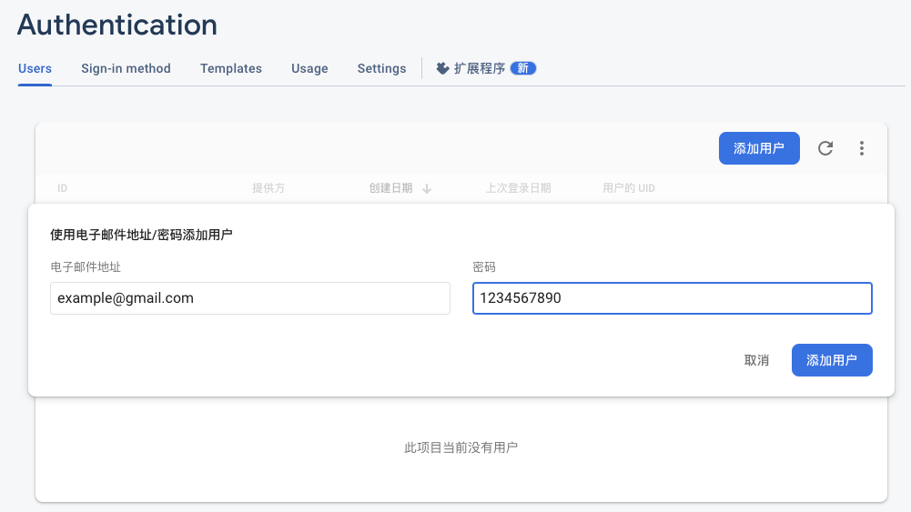
Task: Open the more options three-dot menu
Action: click(x=862, y=148)
